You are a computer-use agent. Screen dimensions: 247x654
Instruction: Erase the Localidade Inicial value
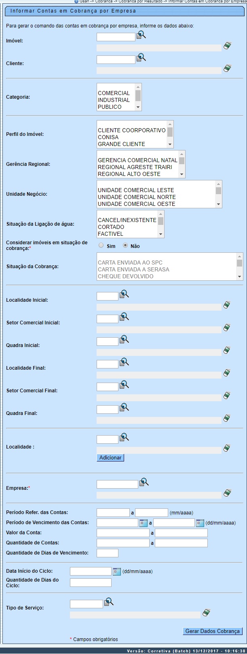click(x=227, y=305)
